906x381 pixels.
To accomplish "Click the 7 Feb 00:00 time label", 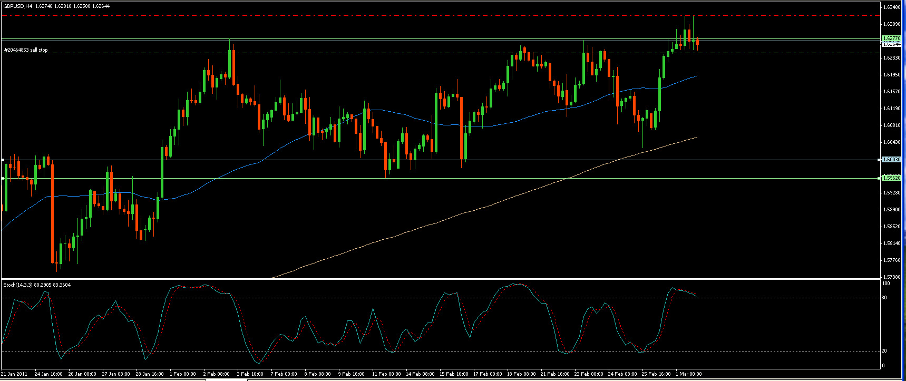I will pyautogui.click(x=284, y=374).
